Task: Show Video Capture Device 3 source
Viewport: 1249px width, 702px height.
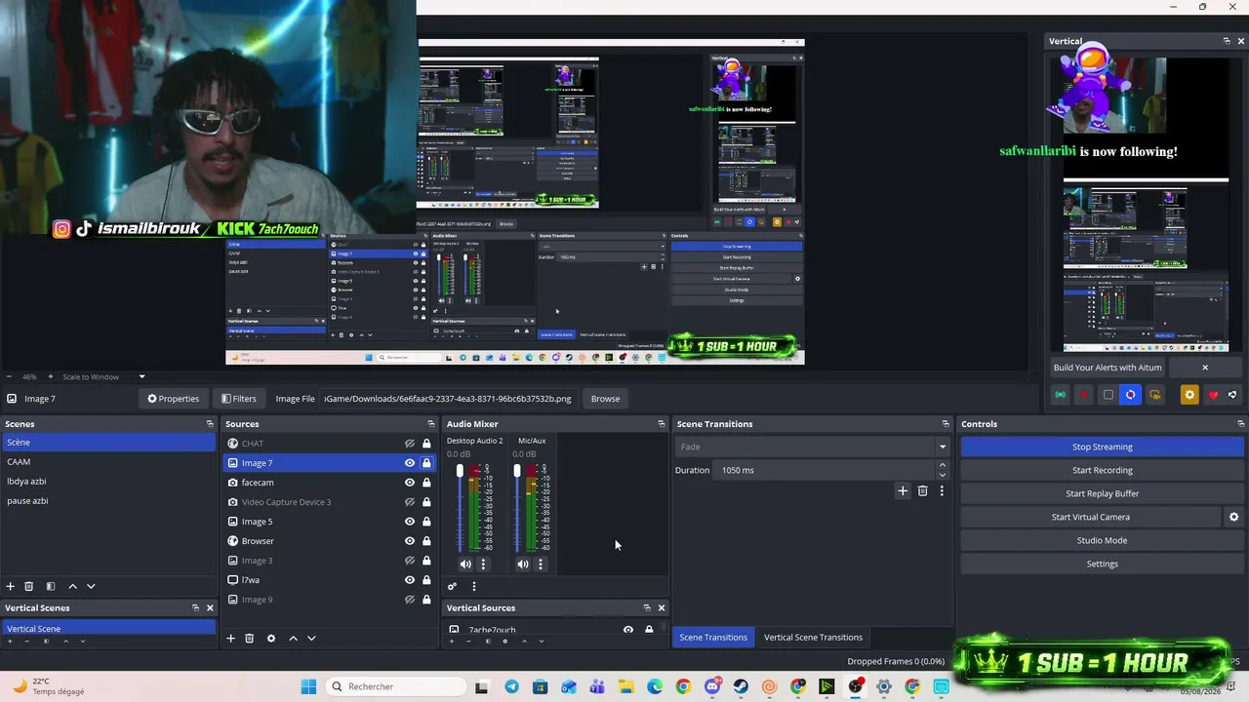Action: (410, 502)
